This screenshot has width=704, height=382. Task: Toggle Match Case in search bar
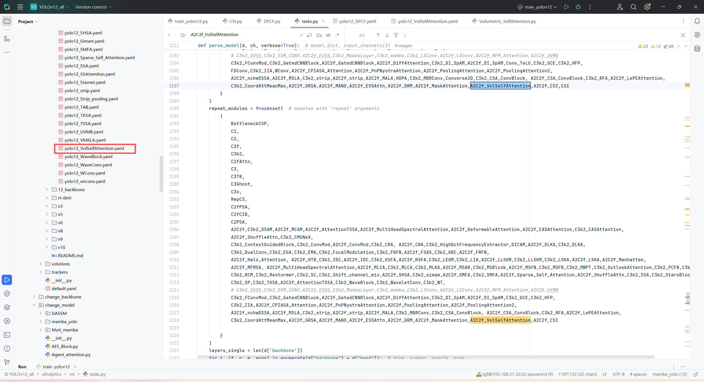[319, 35]
